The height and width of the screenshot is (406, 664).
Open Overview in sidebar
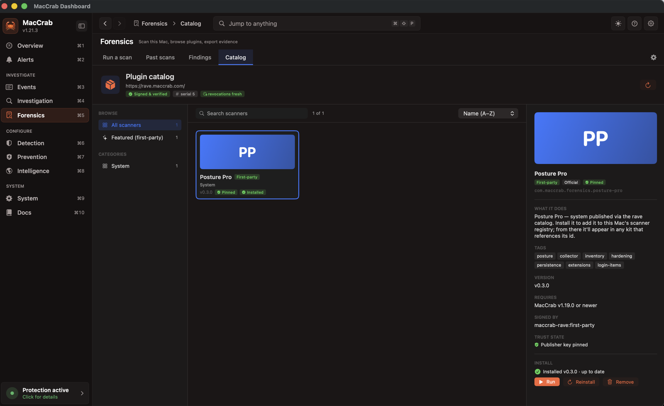tap(45, 46)
